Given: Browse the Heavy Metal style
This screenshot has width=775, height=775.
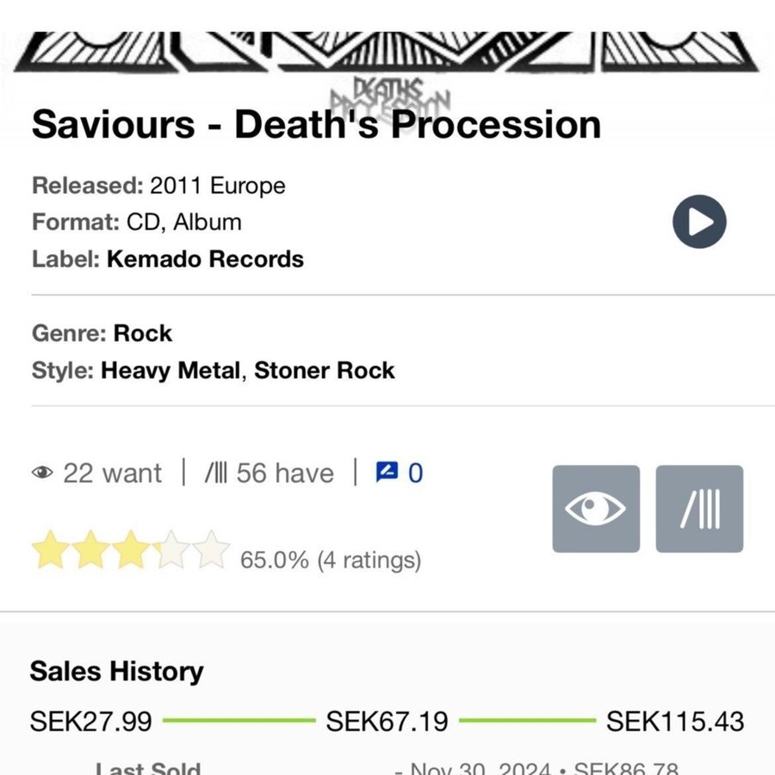Looking at the screenshot, I should pos(171,370).
